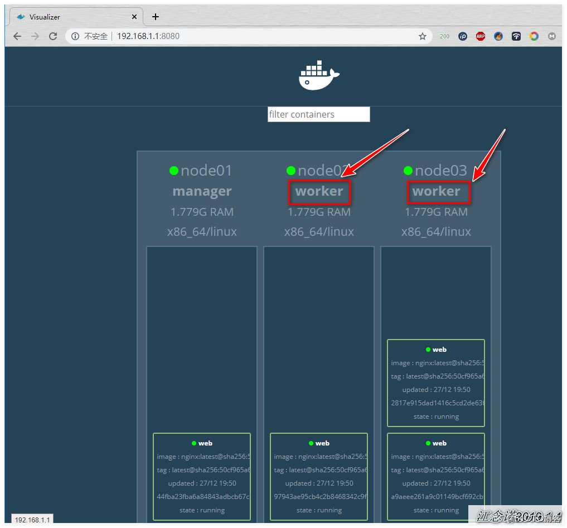Open web container a9aeee26 on node03
The height and width of the screenshot is (528, 567).
coord(436,477)
